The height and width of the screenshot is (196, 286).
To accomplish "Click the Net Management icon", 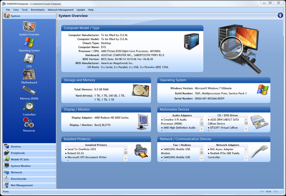I will [6, 185].
